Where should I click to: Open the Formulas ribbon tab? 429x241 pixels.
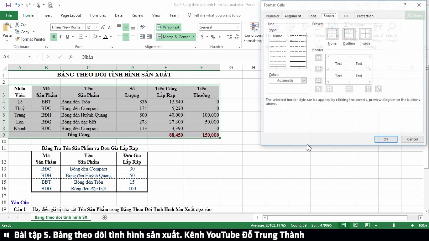[x=98, y=15]
